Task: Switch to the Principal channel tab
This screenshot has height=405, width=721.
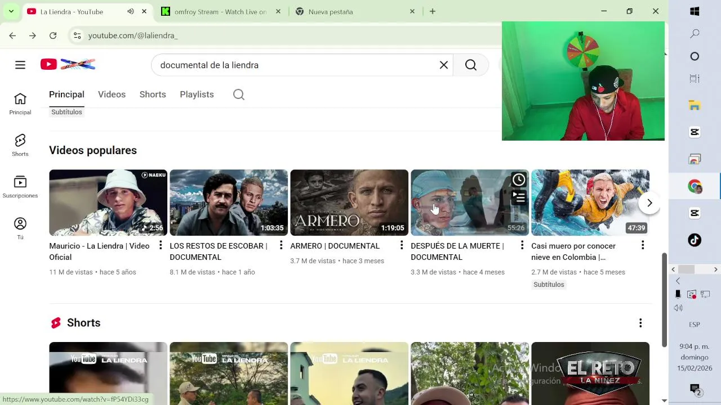Action: click(x=66, y=94)
